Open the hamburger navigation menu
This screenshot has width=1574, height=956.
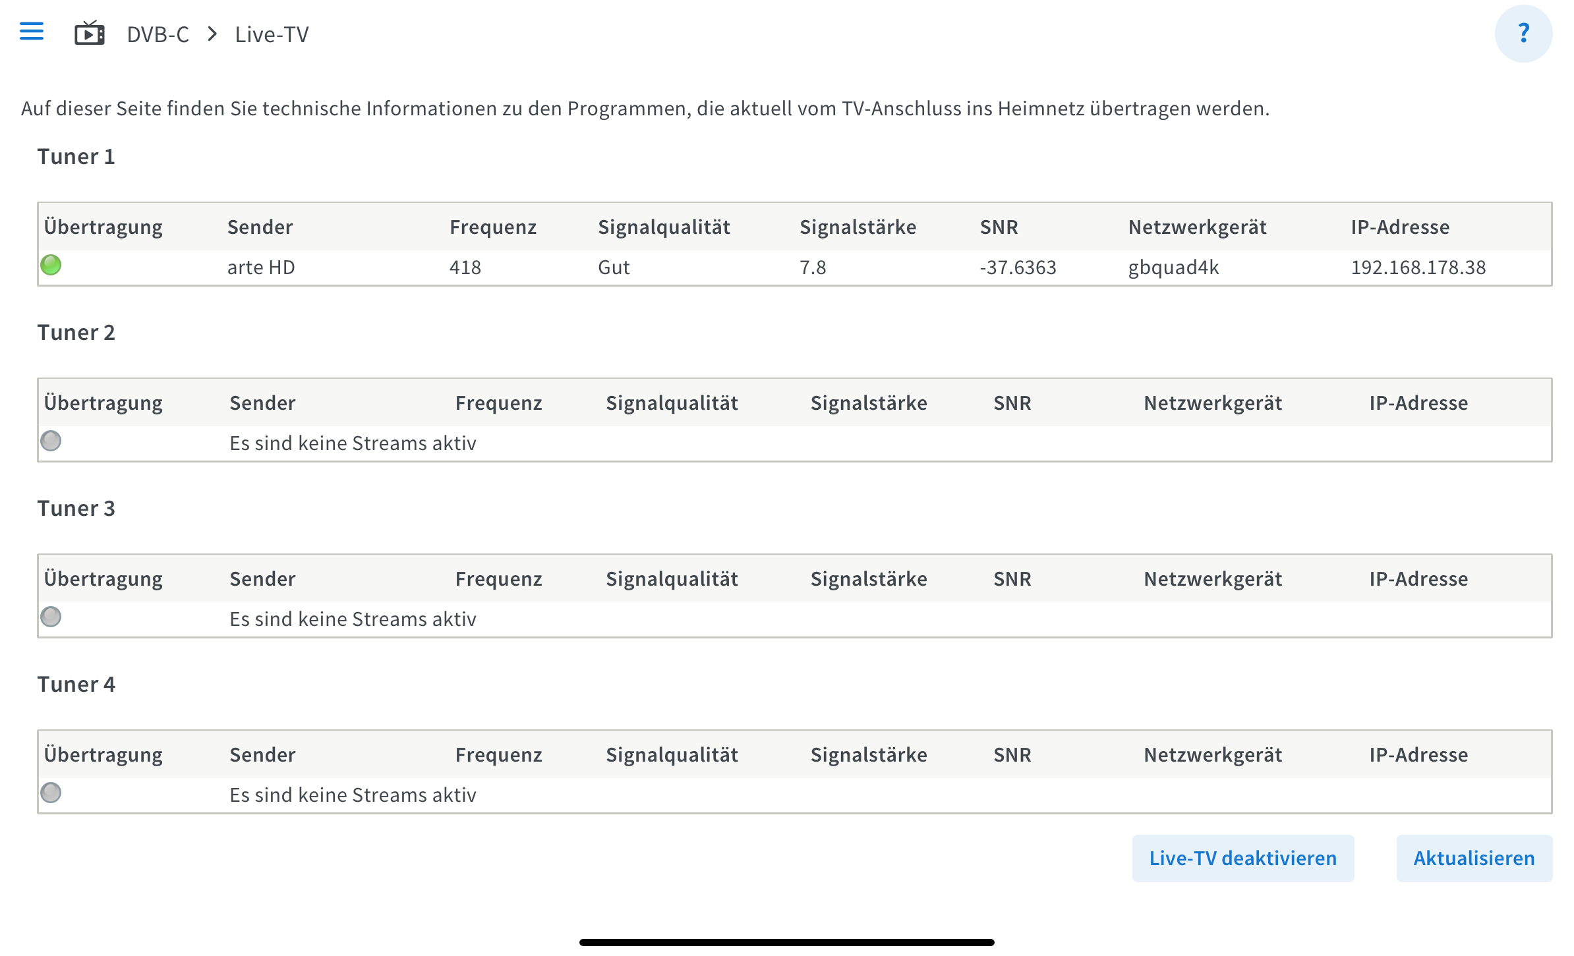[x=32, y=32]
